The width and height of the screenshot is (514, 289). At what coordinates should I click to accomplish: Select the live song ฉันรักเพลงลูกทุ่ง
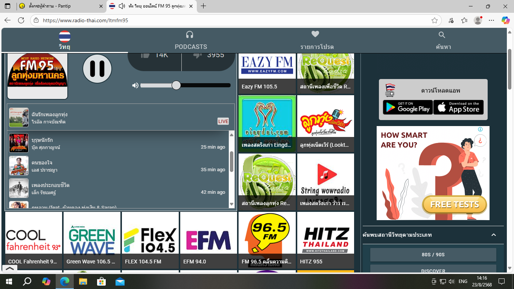(x=121, y=117)
